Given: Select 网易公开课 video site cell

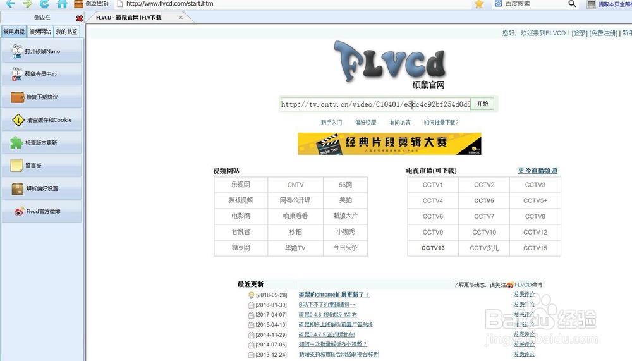Looking at the screenshot, I should pos(295,200).
